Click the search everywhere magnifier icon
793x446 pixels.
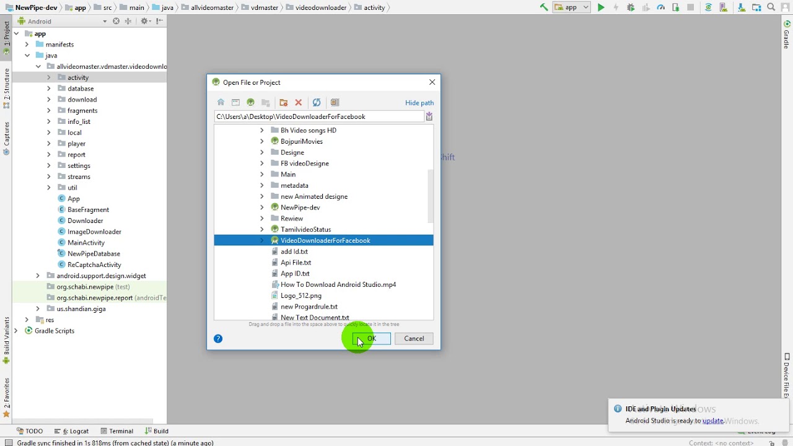(771, 7)
